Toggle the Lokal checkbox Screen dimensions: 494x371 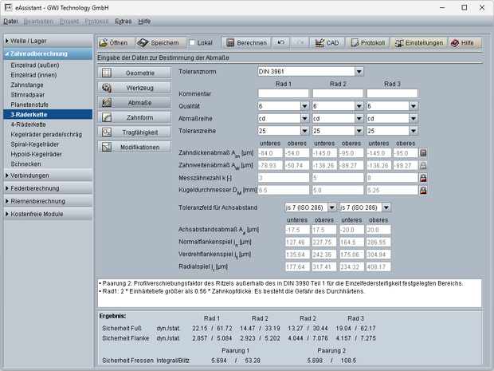pyautogui.click(x=194, y=42)
